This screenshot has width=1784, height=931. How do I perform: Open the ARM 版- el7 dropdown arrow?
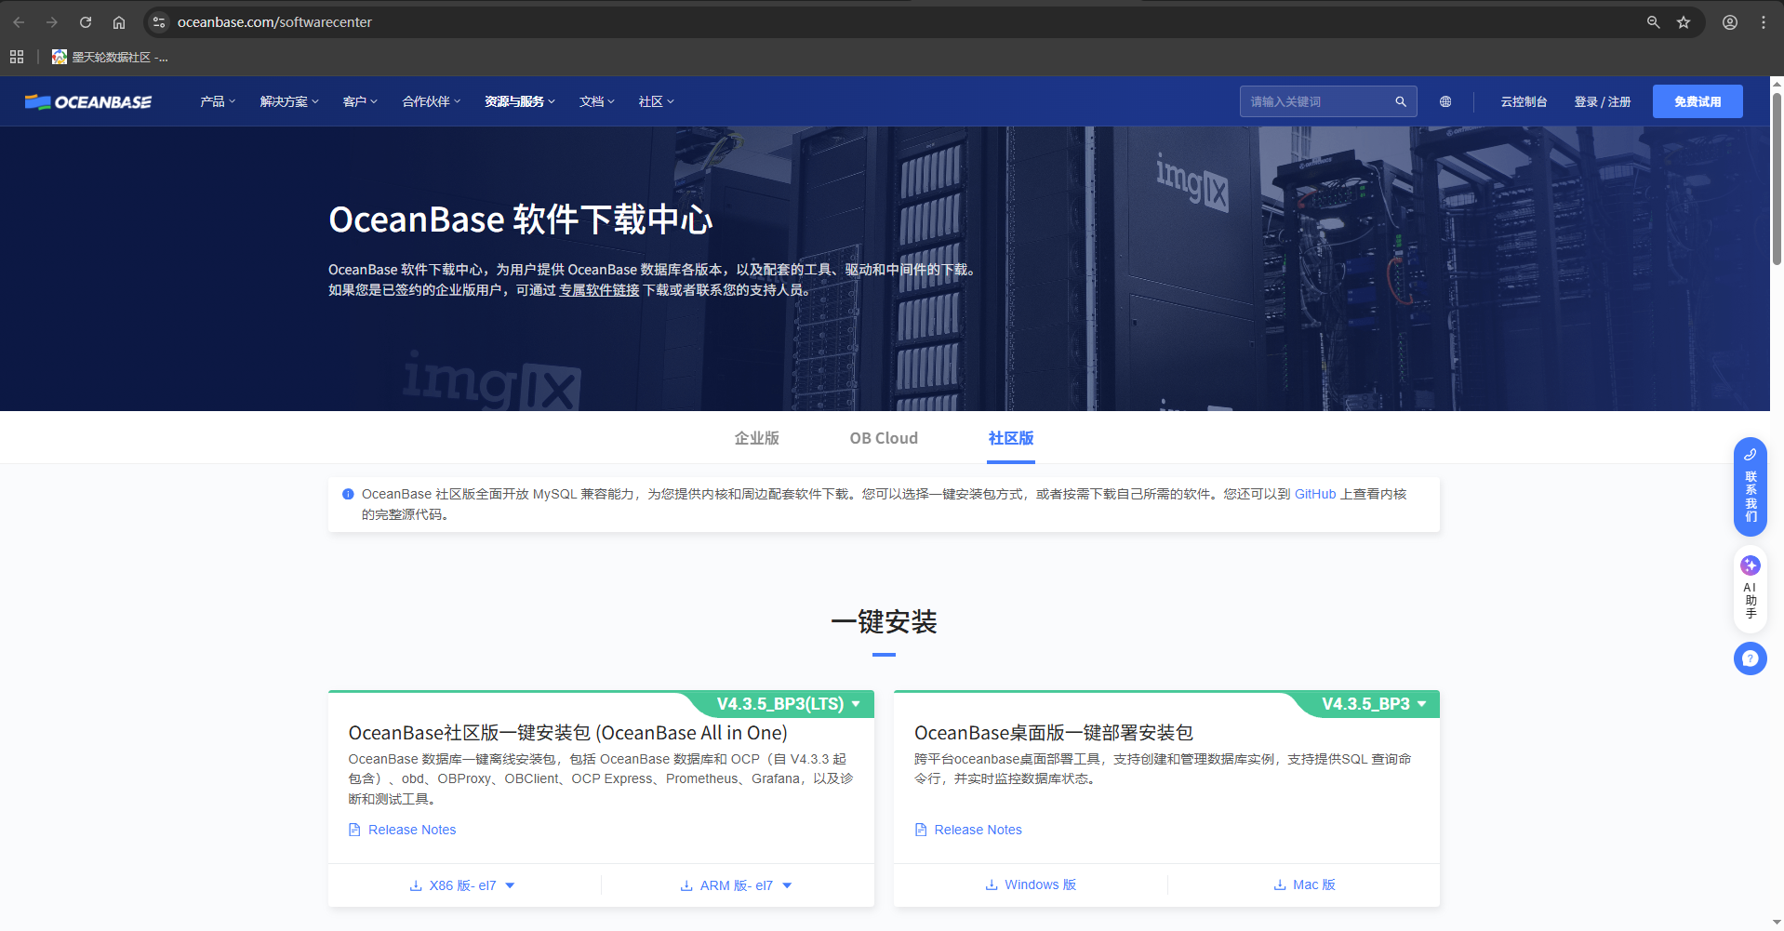(x=787, y=884)
